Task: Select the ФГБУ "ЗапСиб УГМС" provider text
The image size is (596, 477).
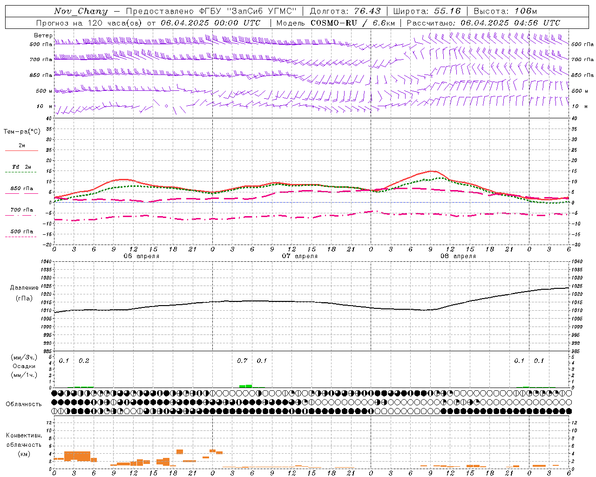Action: tap(248, 11)
